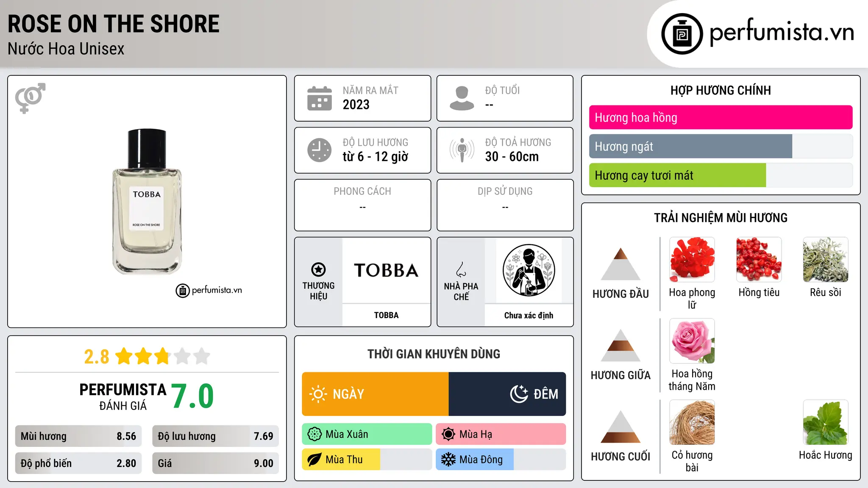868x488 pixels.
Task: Click the Mùa Thu season bar
Action: [x=367, y=460]
